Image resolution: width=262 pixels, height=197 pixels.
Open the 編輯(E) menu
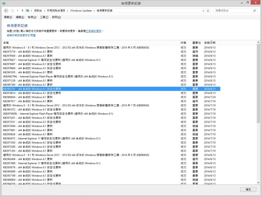[x=20, y=17]
